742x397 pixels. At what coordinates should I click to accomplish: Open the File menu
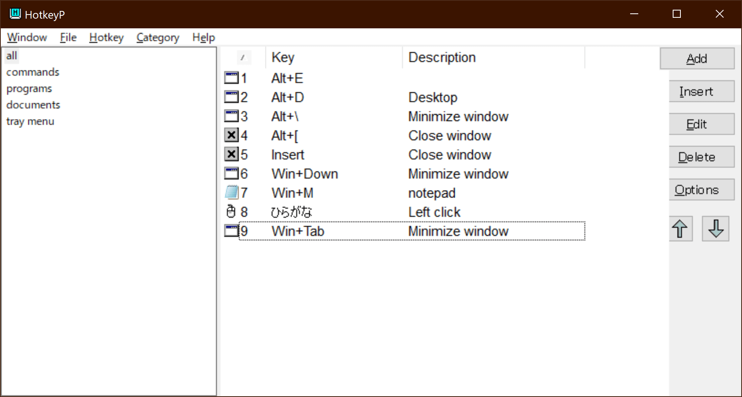click(68, 37)
